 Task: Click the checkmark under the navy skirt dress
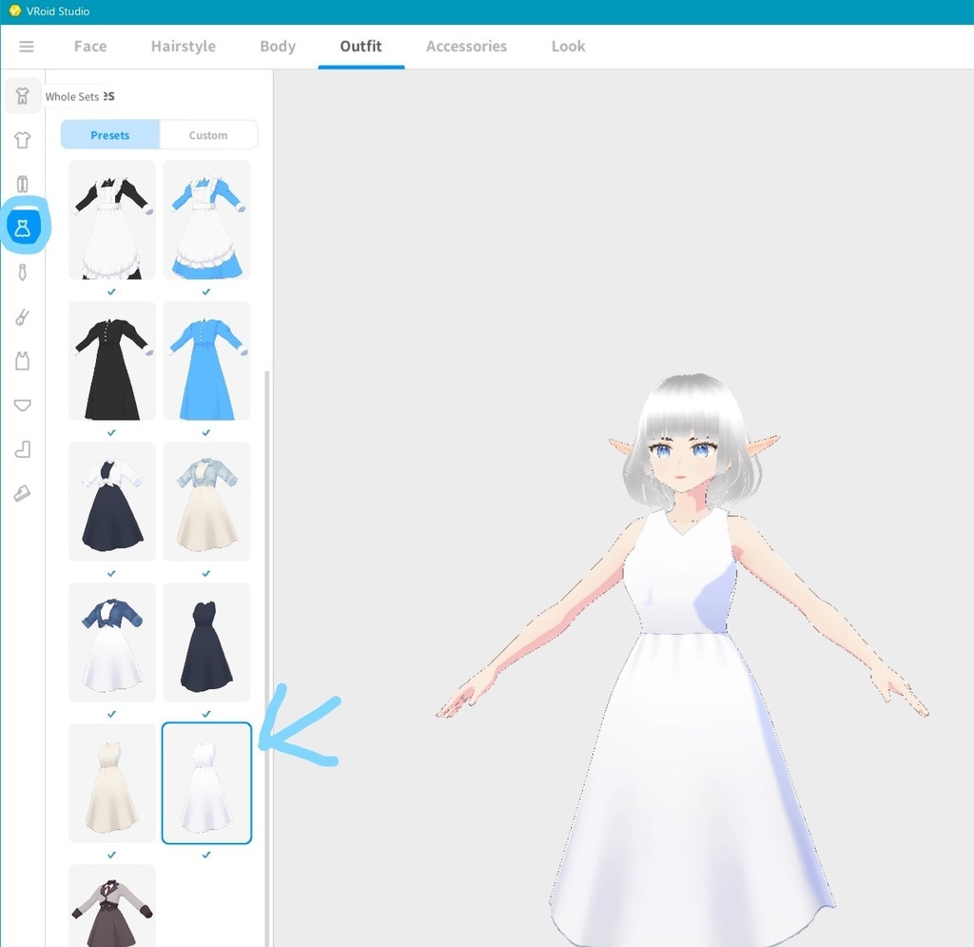pos(111,574)
